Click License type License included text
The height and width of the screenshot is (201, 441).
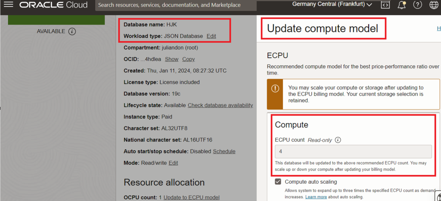click(162, 82)
